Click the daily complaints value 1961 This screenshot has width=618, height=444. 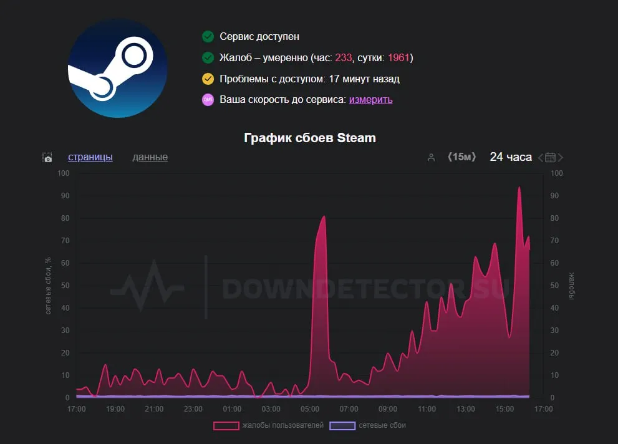398,57
